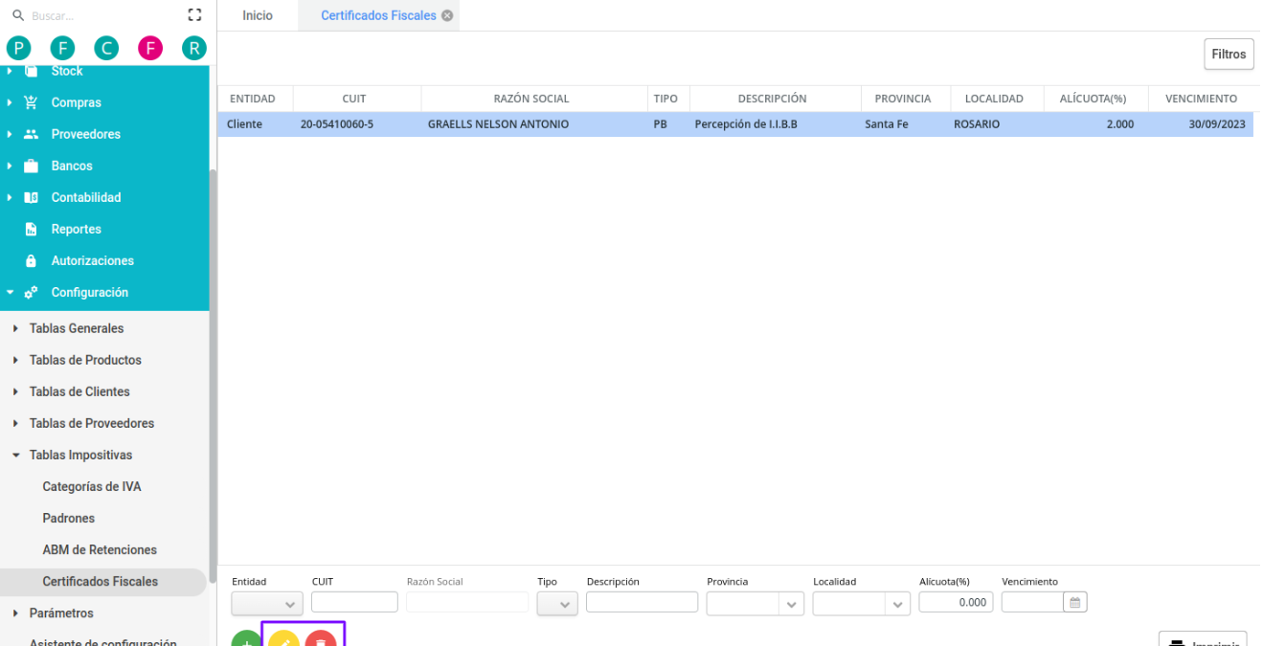Image resolution: width=1263 pixels, height=646 pixels.
Task: Expand Tablas de Productos tree node
Action: [15, 360]
